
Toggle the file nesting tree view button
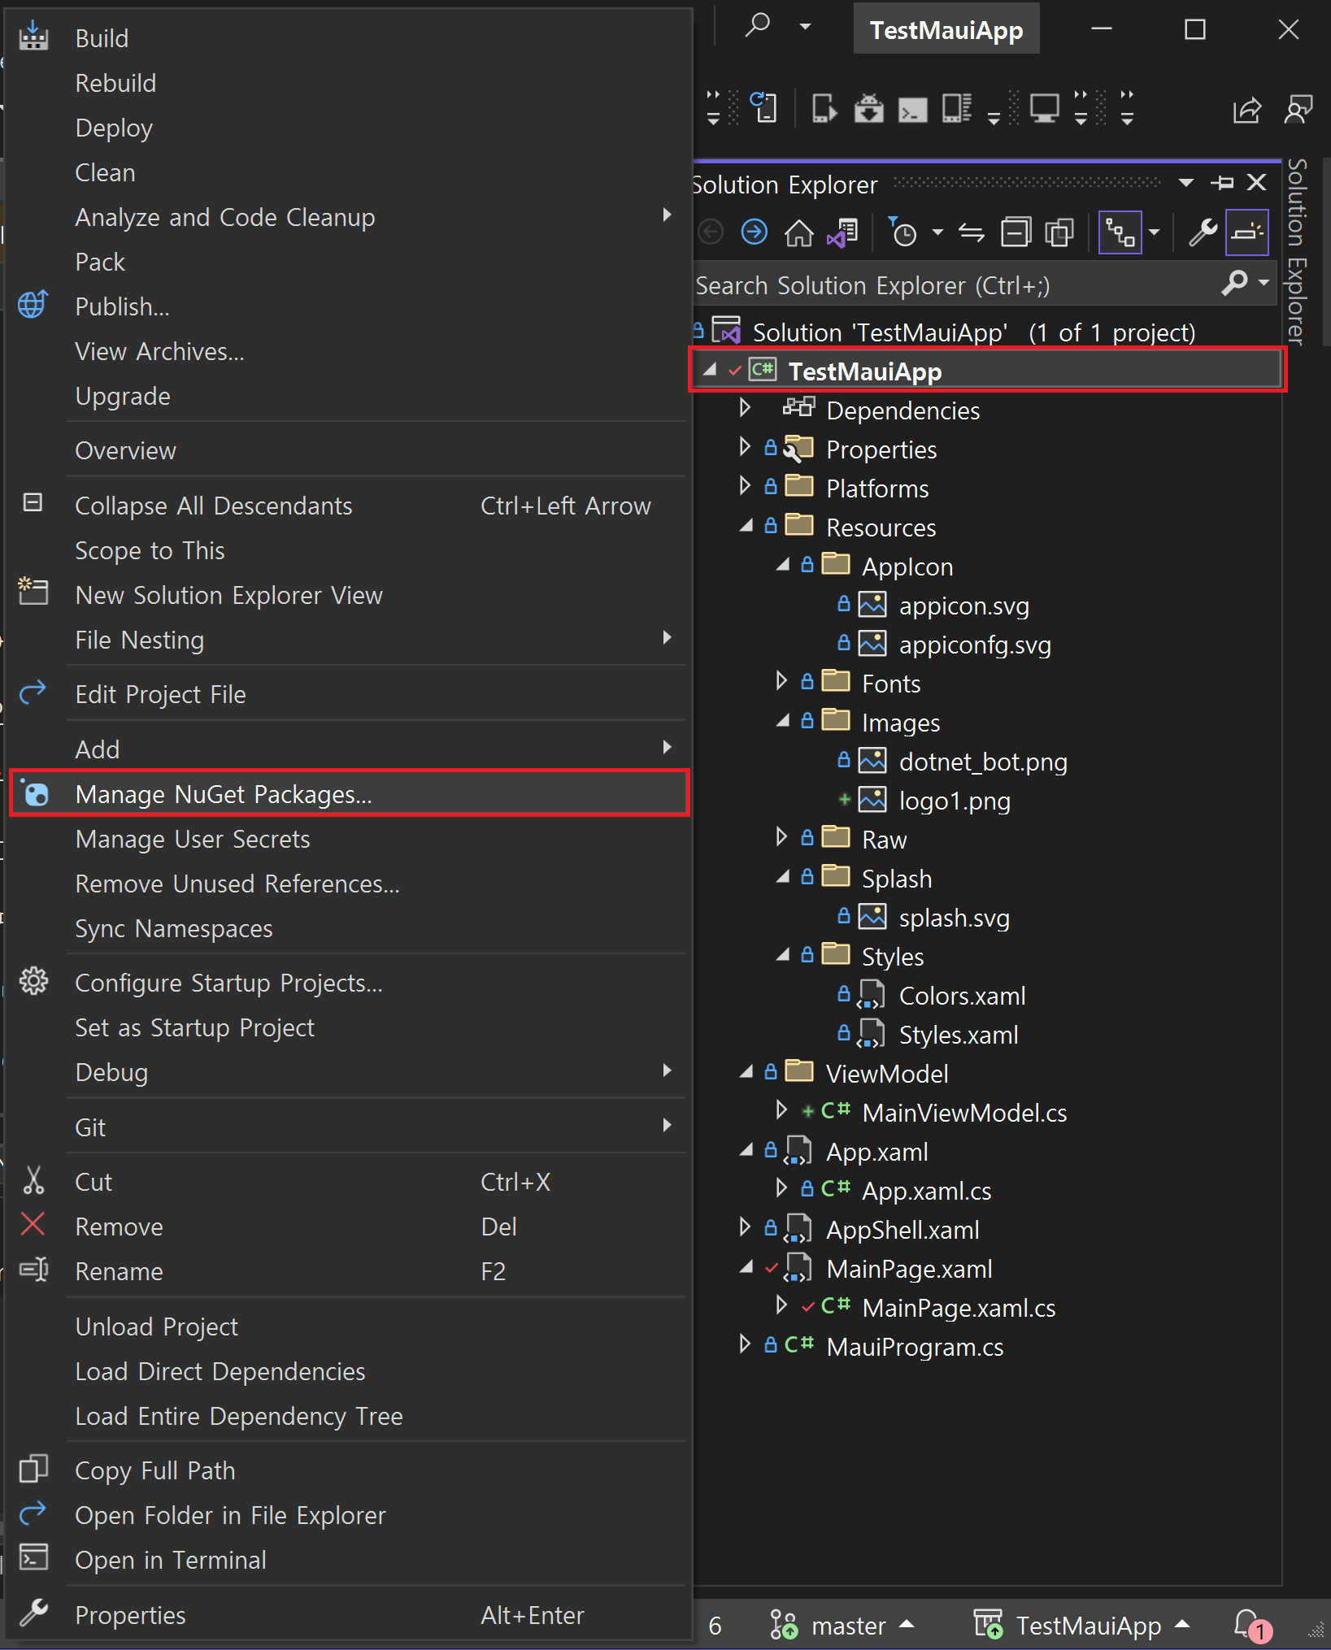click(1120, 234)
